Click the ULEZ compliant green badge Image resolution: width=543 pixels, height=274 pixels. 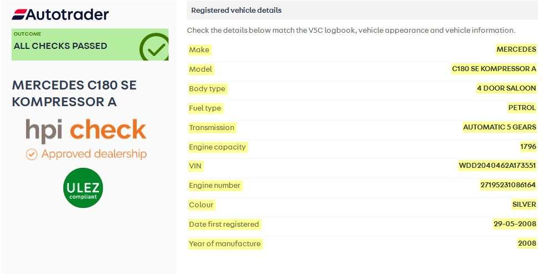[83, 188]
